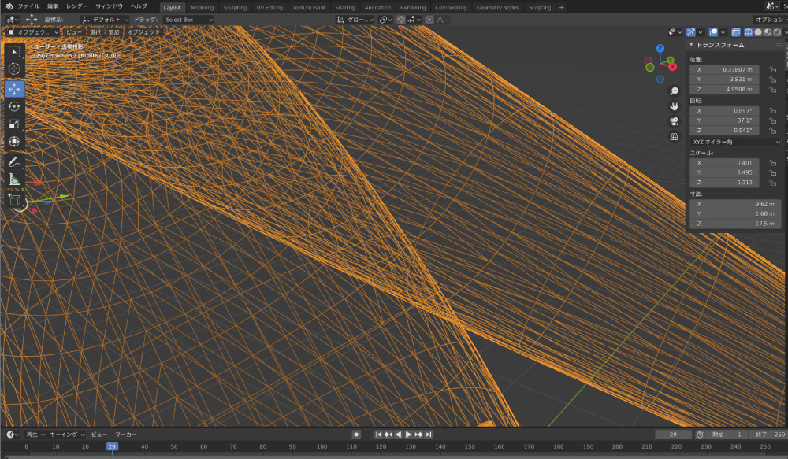Choose the Rotate tool

click(14, 106)
